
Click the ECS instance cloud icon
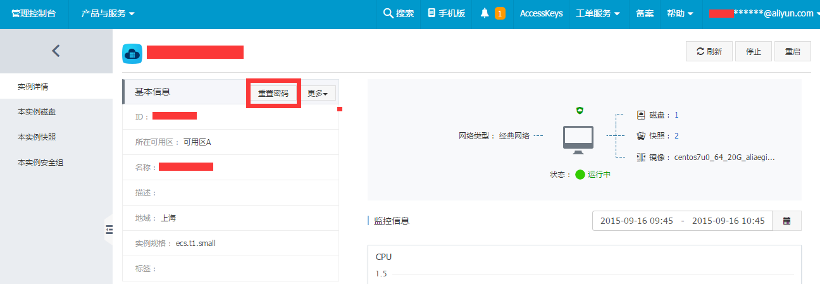point(132,53)
